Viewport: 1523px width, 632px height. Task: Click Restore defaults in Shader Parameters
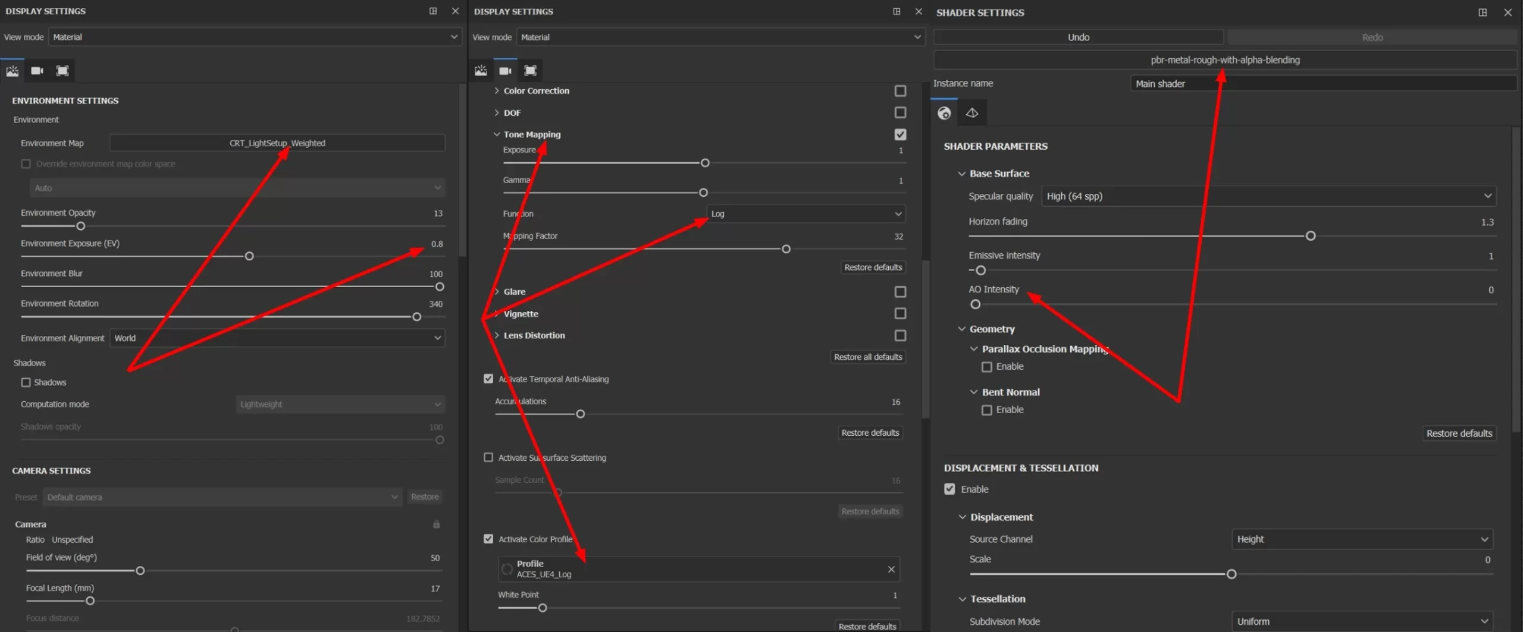click(1459, 433)
